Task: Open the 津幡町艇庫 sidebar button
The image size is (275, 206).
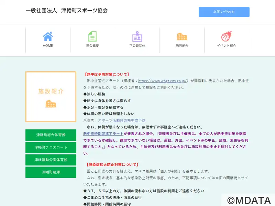Action: (51, 172)
